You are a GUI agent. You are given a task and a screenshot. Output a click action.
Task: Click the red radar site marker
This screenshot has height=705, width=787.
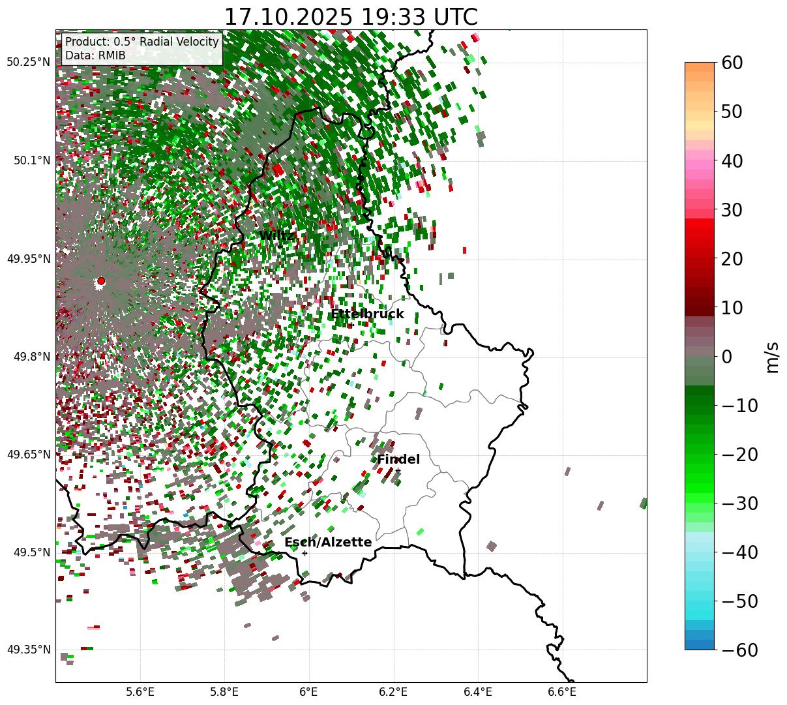tap(100, 281)
